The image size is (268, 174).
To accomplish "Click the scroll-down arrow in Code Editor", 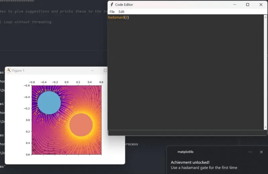I will click(x=265, y=127).
